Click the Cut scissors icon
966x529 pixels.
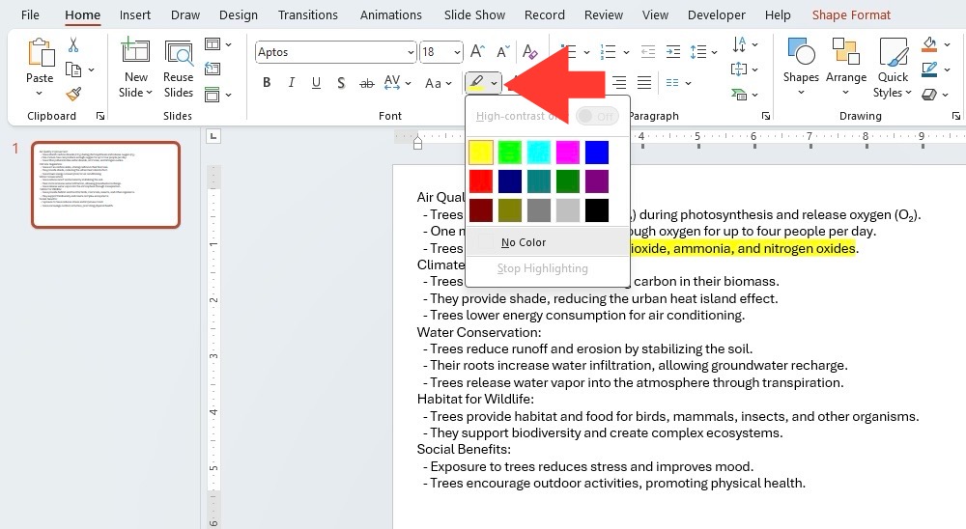tap(73, 45)
